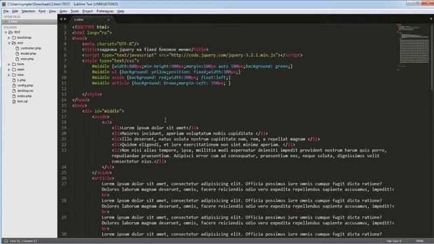Click the index.php file icon
Image resolution: width=434 pixels, height=244 pixels.
(14, 96)
